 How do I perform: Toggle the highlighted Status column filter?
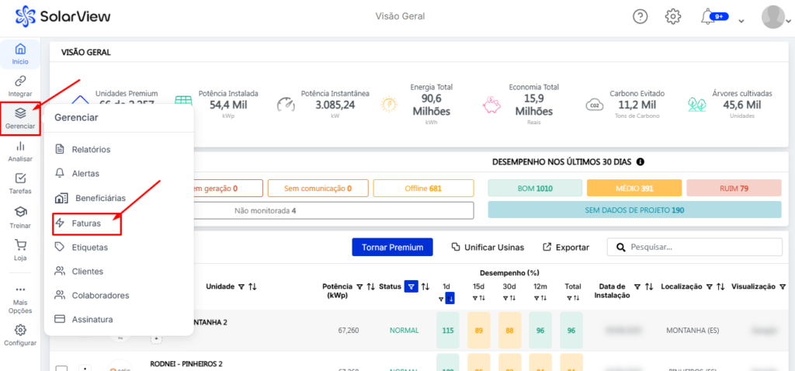pos(411,286)
